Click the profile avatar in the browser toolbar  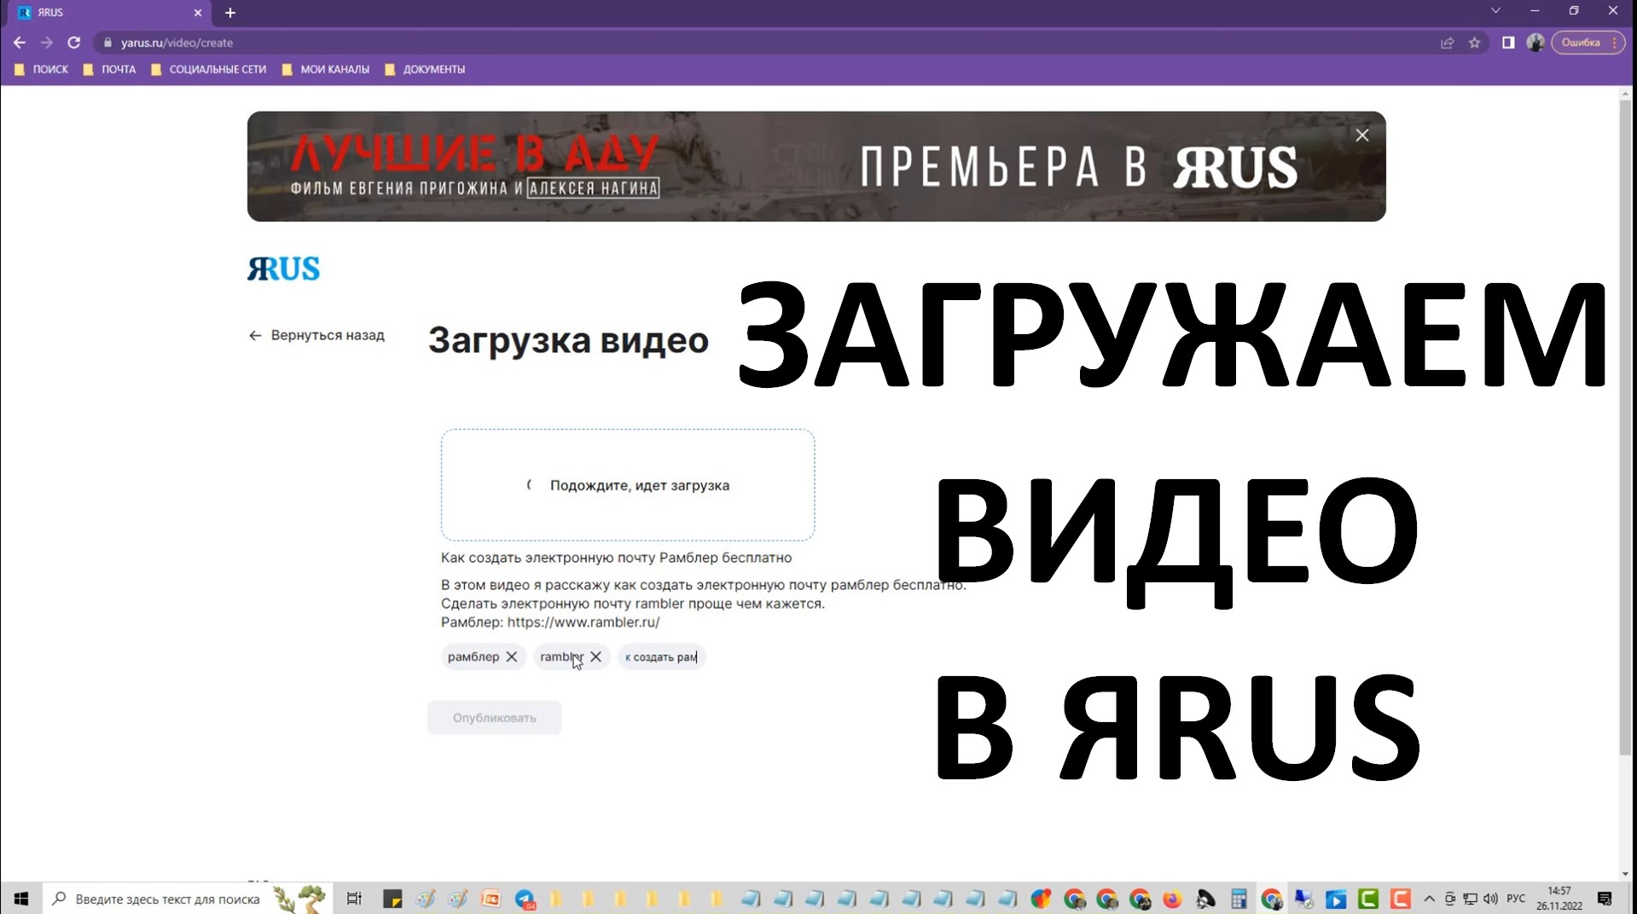tap(1535, 42)
